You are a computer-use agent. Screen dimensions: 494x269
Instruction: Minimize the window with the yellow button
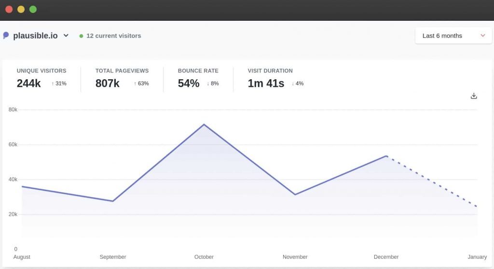[x=21, y=9]
